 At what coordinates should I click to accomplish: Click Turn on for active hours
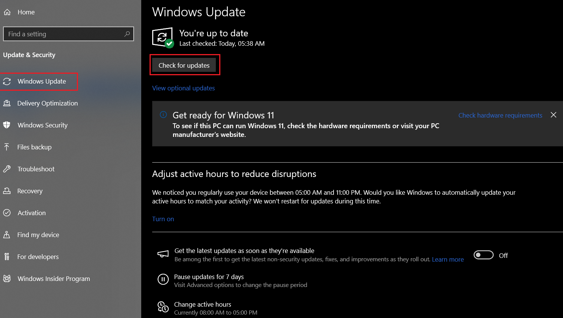click(x=163, y=219)
